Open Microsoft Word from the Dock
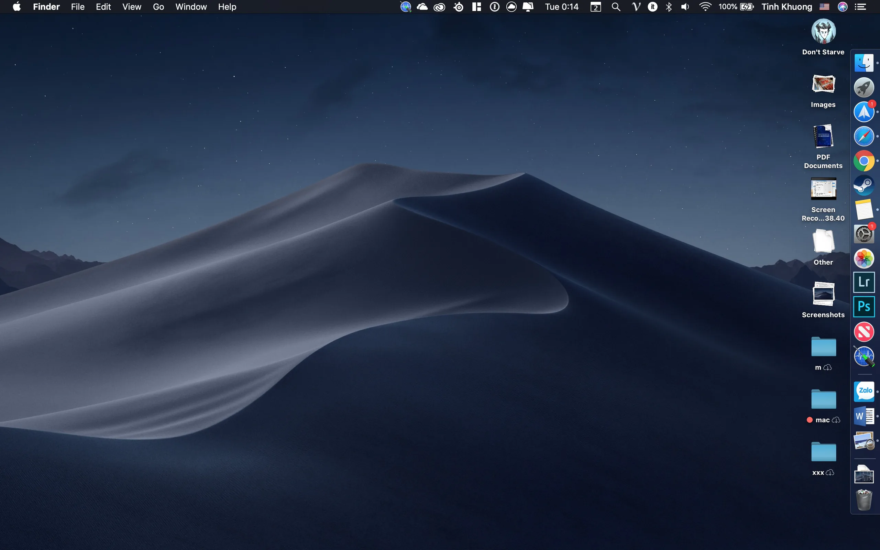Screen dimensions: 880x550 coord(863,416)
